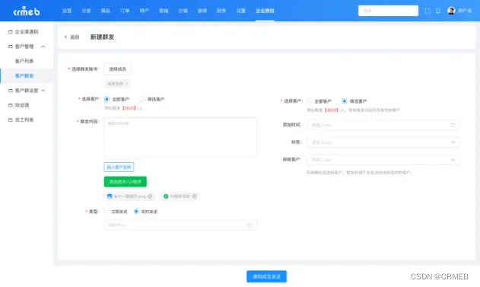Click the green mini-program icon
480x287 pixels.
point(166,196)
